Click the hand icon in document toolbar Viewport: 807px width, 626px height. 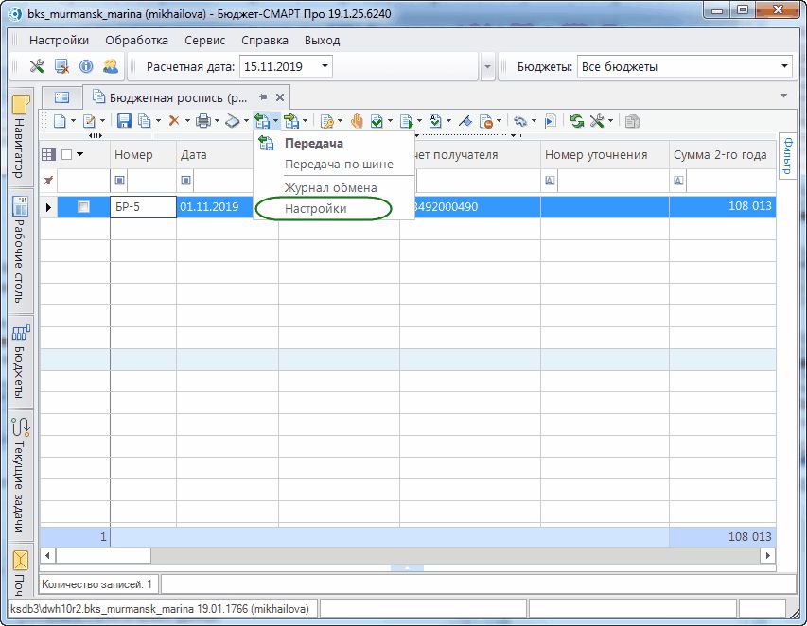click(x=357, y=121)
